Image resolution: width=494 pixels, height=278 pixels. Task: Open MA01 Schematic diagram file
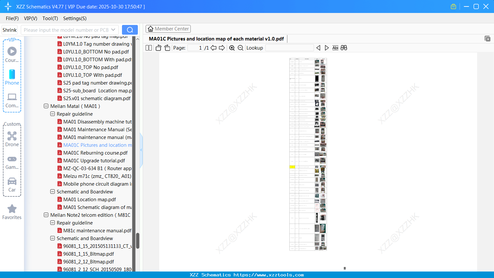click(95, 207)
